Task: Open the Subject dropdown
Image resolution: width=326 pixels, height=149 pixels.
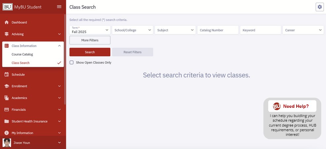Action: click(175, 30)
